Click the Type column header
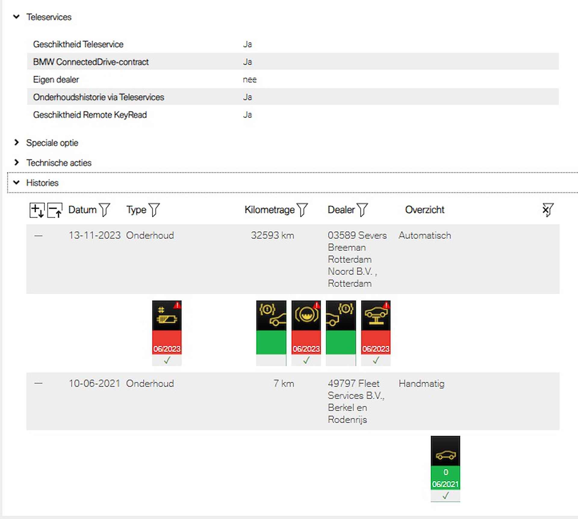The image size is (578, 519). [x=136, y=210]
